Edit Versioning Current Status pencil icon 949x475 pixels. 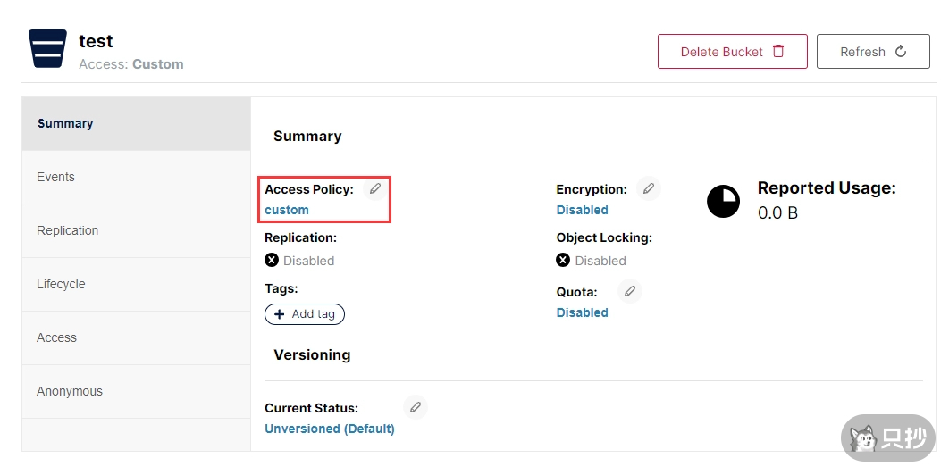(415, 407)
